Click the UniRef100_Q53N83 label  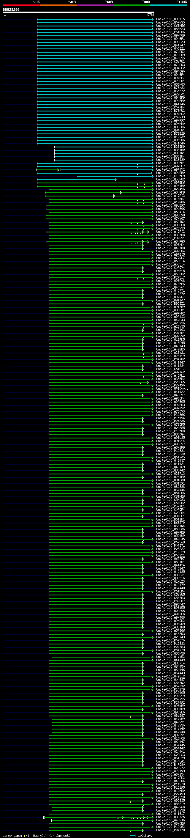170,85
